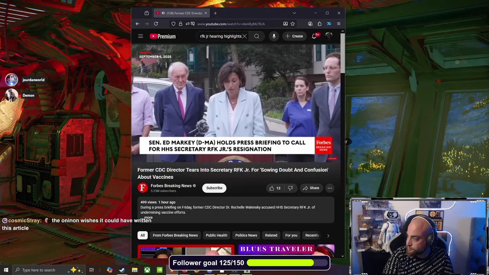Click the YouTube page scrollbar thumb
489x275 pixels.
tap(343, 53)
